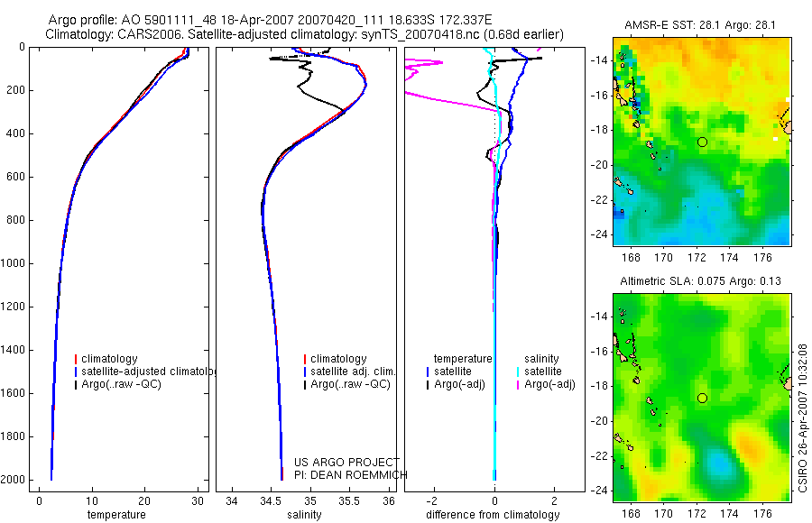Viewport: 812px width, 523px height.
Task: Click the US ARGO PROJECT text
Action: [347, 462]
